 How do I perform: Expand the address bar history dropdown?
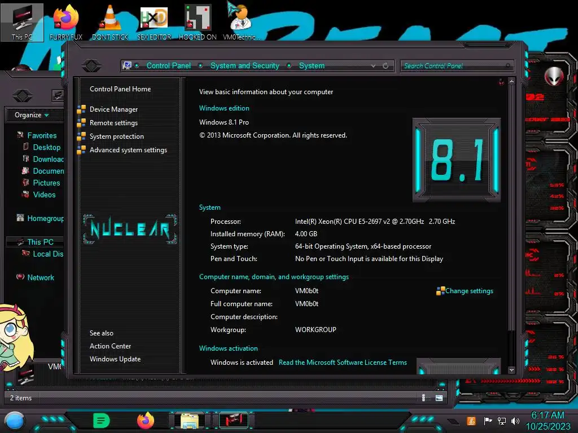coord(374,65)
